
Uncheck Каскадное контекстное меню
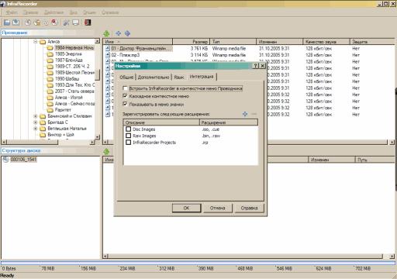click(x=126, y=96)
